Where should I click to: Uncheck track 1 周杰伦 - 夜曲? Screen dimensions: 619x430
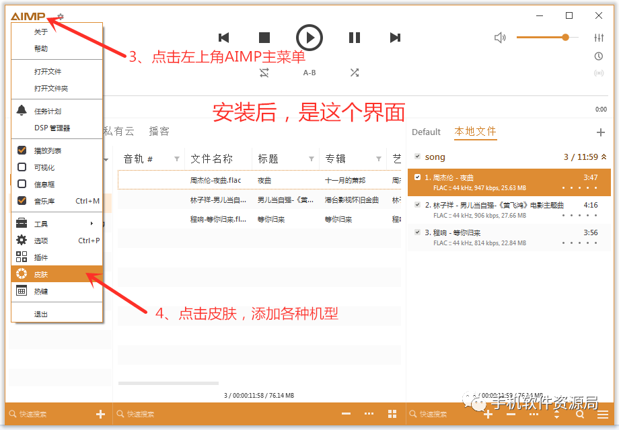click(417, 177)
